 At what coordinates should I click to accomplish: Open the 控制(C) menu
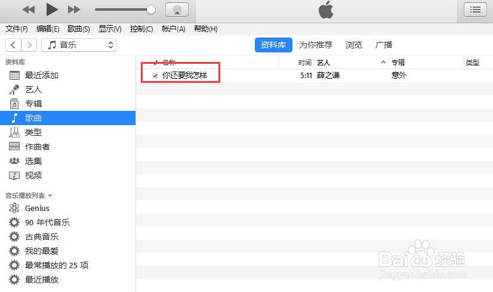pos(141,29)
